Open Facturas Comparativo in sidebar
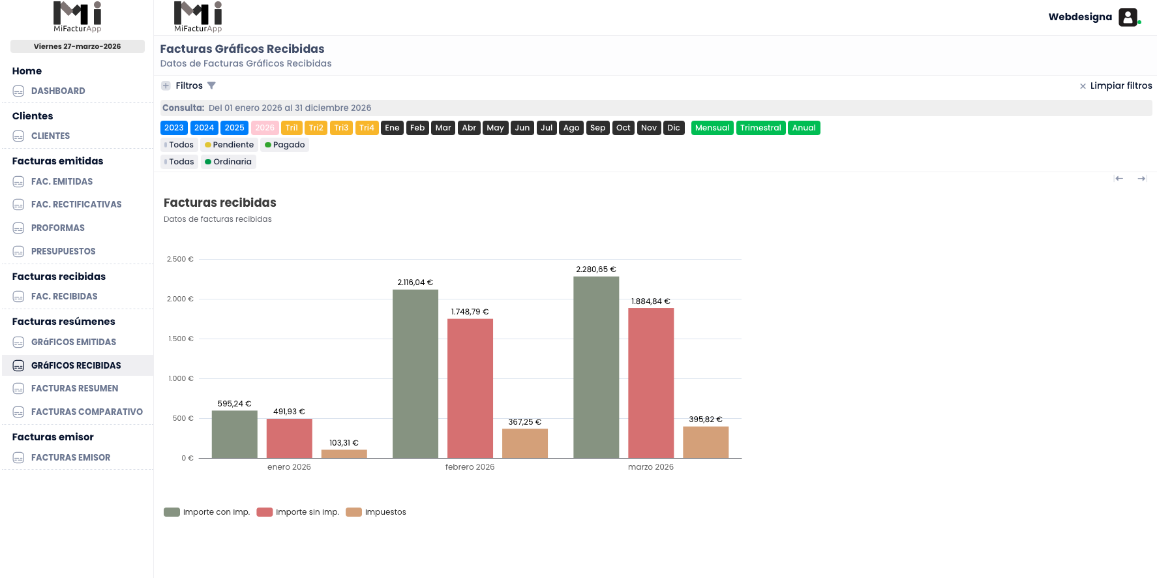Screen dimensions: 1157x578 pos(87,412)
